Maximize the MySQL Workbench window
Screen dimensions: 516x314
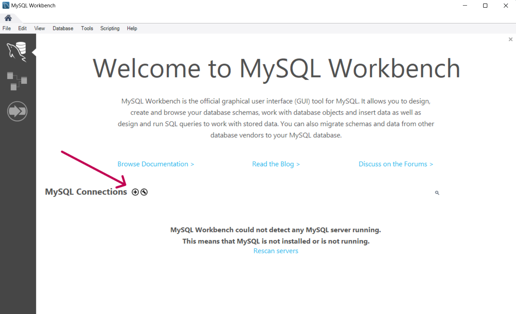(485, 6)
